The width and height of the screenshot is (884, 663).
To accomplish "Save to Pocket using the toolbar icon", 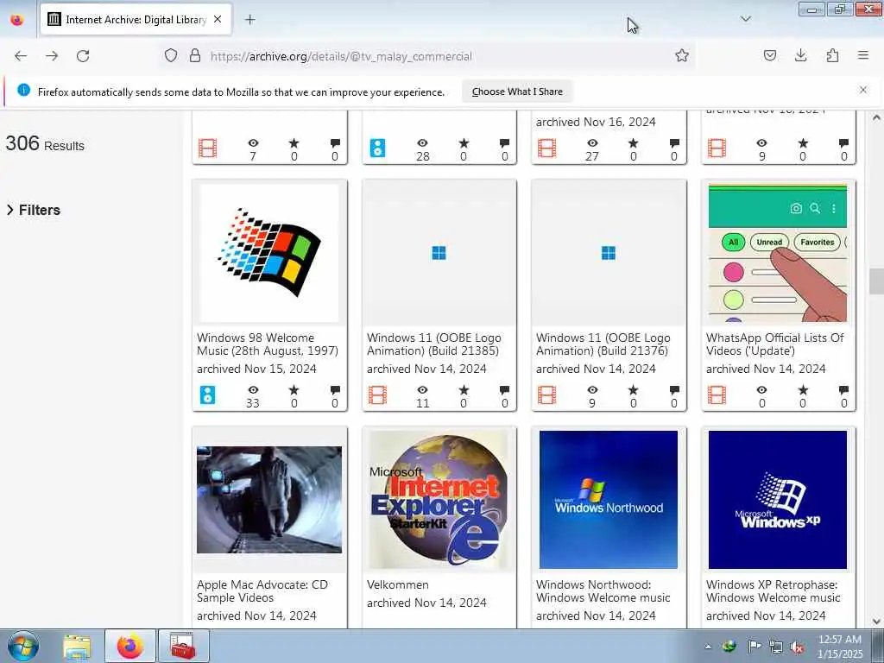I will click(769, 56).
